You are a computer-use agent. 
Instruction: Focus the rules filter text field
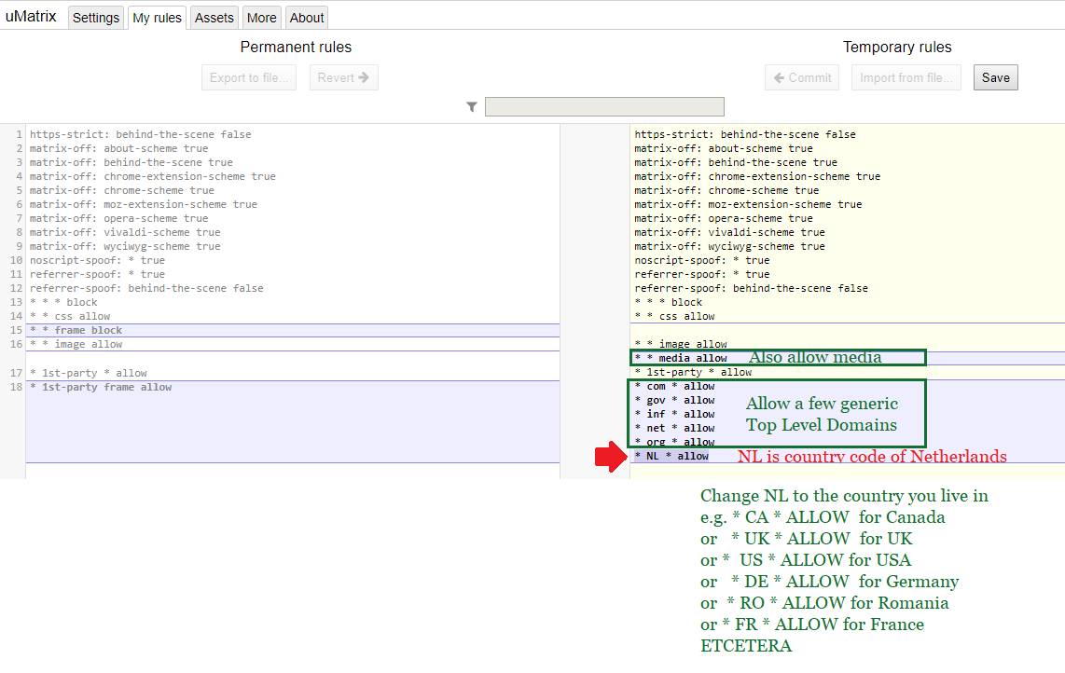[x=603, y=107]
